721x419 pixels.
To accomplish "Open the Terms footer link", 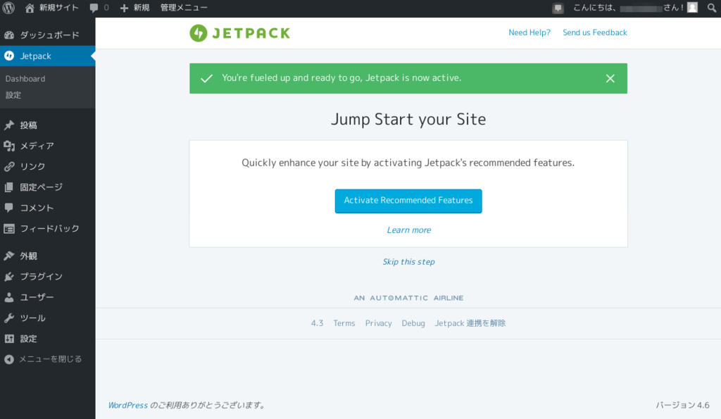I will click(x=344, y=323).
